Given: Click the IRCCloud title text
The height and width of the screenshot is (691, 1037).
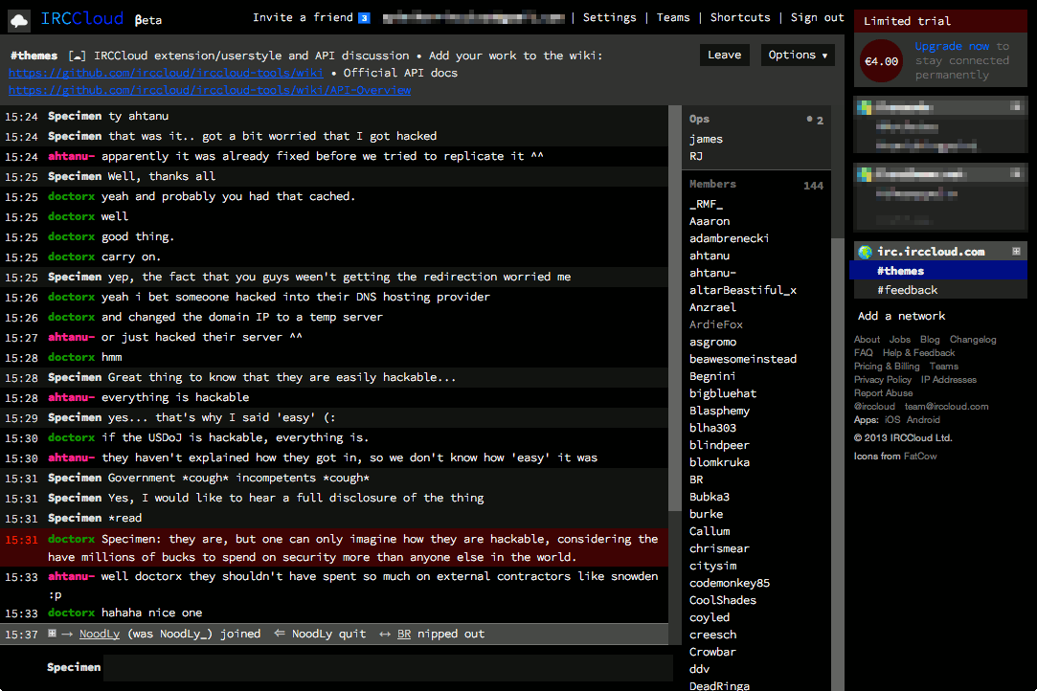Looking at the screenshot, I should click(x=82, y=18).
